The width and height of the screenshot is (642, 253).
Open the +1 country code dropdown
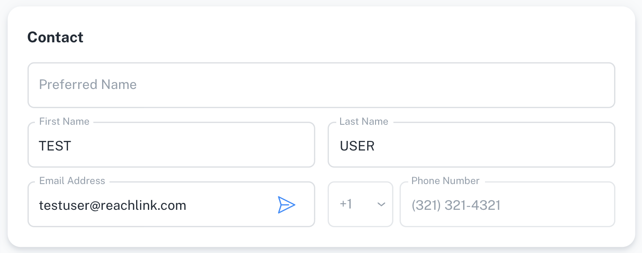pos(360,204)
